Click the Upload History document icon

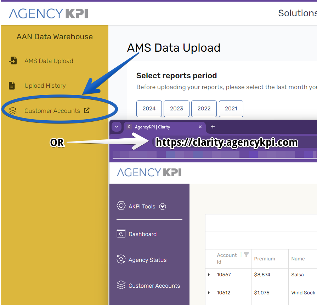pos(12,85)
